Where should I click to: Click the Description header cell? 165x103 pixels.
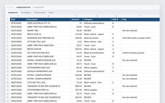pos(48,20)
